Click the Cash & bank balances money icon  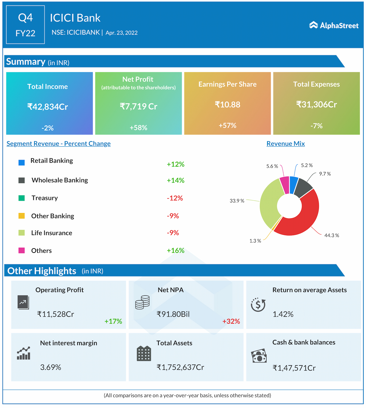pyautogui.click(x=259, y=356)
